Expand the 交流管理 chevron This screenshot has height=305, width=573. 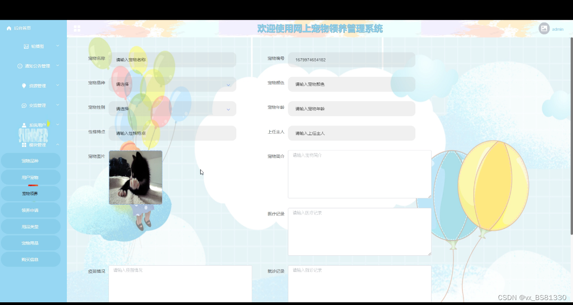pos(58,105)
